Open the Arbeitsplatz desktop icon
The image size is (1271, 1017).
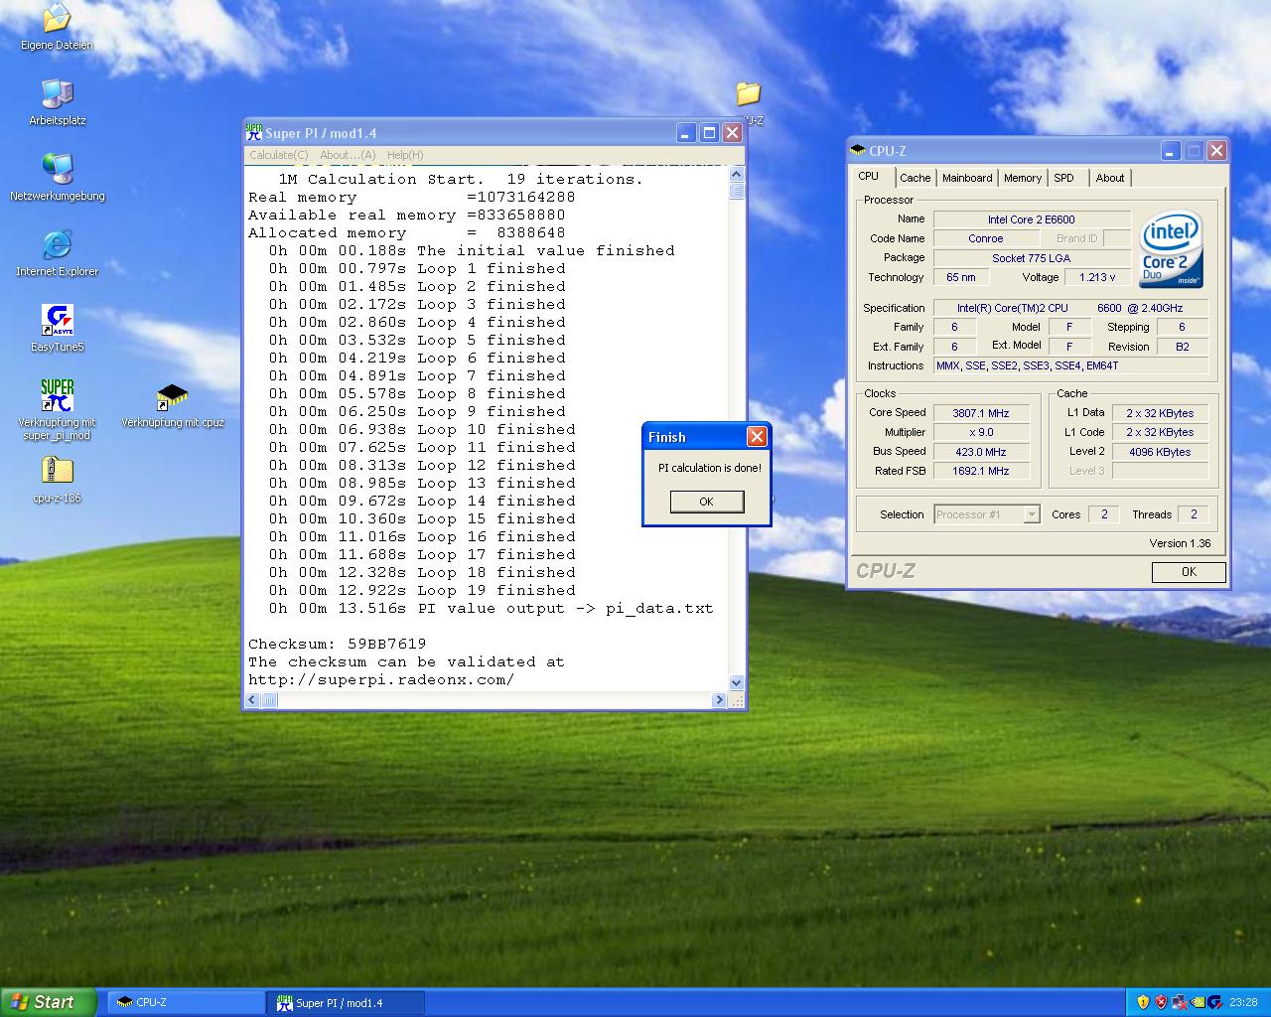58,94
